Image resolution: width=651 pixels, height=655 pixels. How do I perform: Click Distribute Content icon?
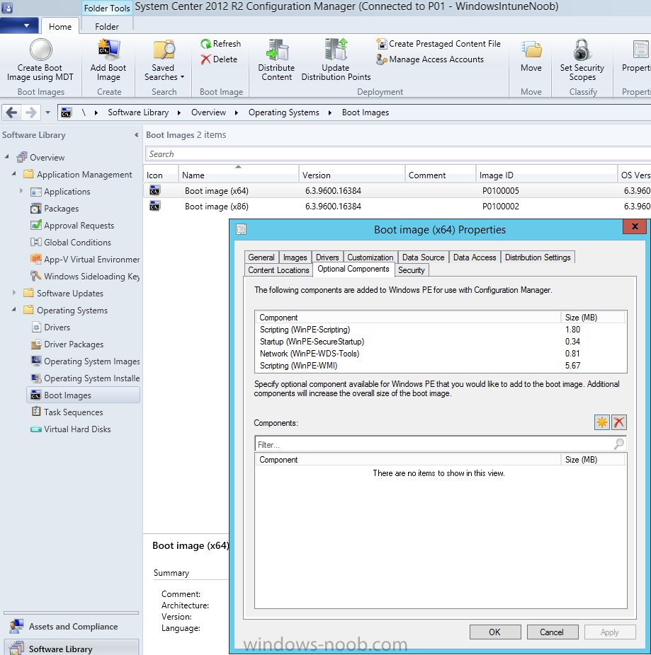[x=277, y=50]
